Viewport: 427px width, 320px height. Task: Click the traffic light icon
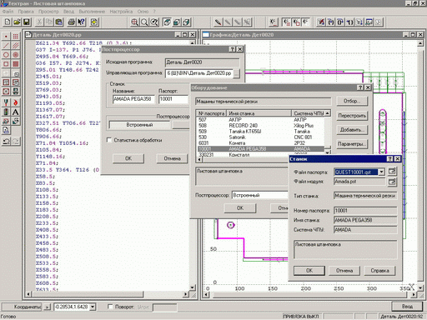click(6, 112)
